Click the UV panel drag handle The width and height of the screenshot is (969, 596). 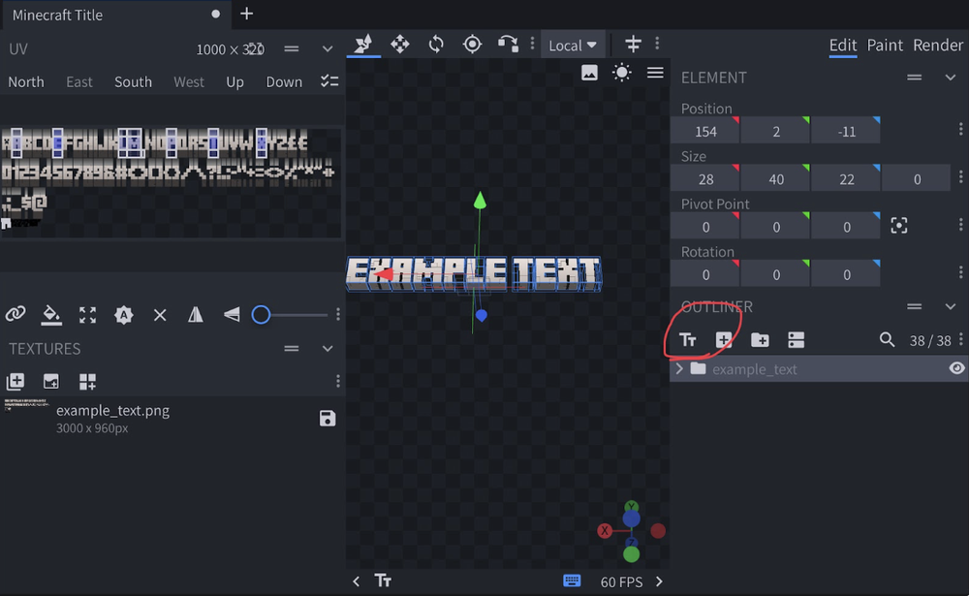(x=292, y=48)
